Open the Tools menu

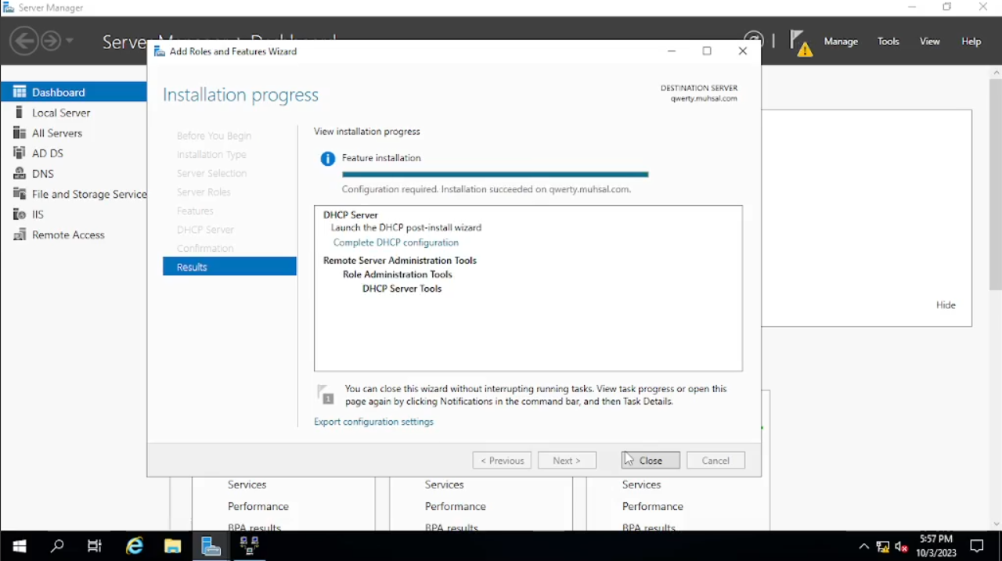(888, 41)
